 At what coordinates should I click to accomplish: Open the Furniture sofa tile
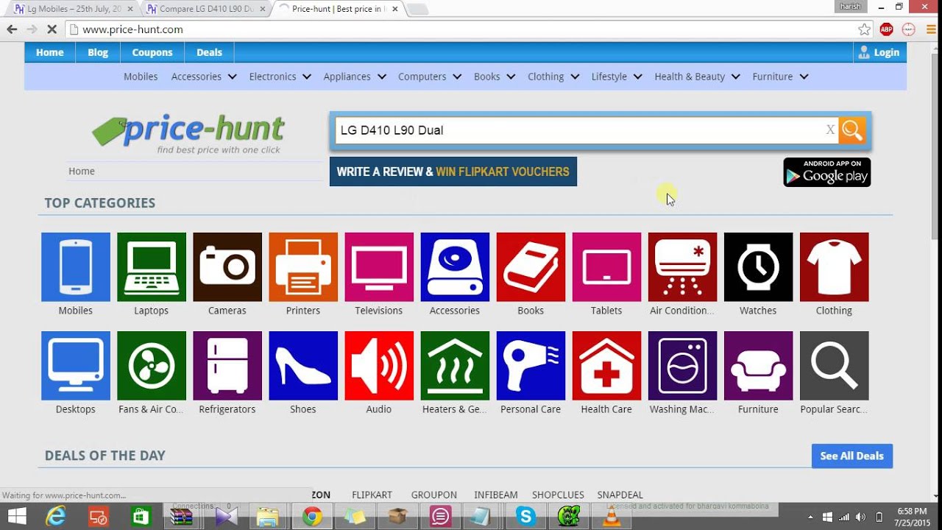coord(758,366)
